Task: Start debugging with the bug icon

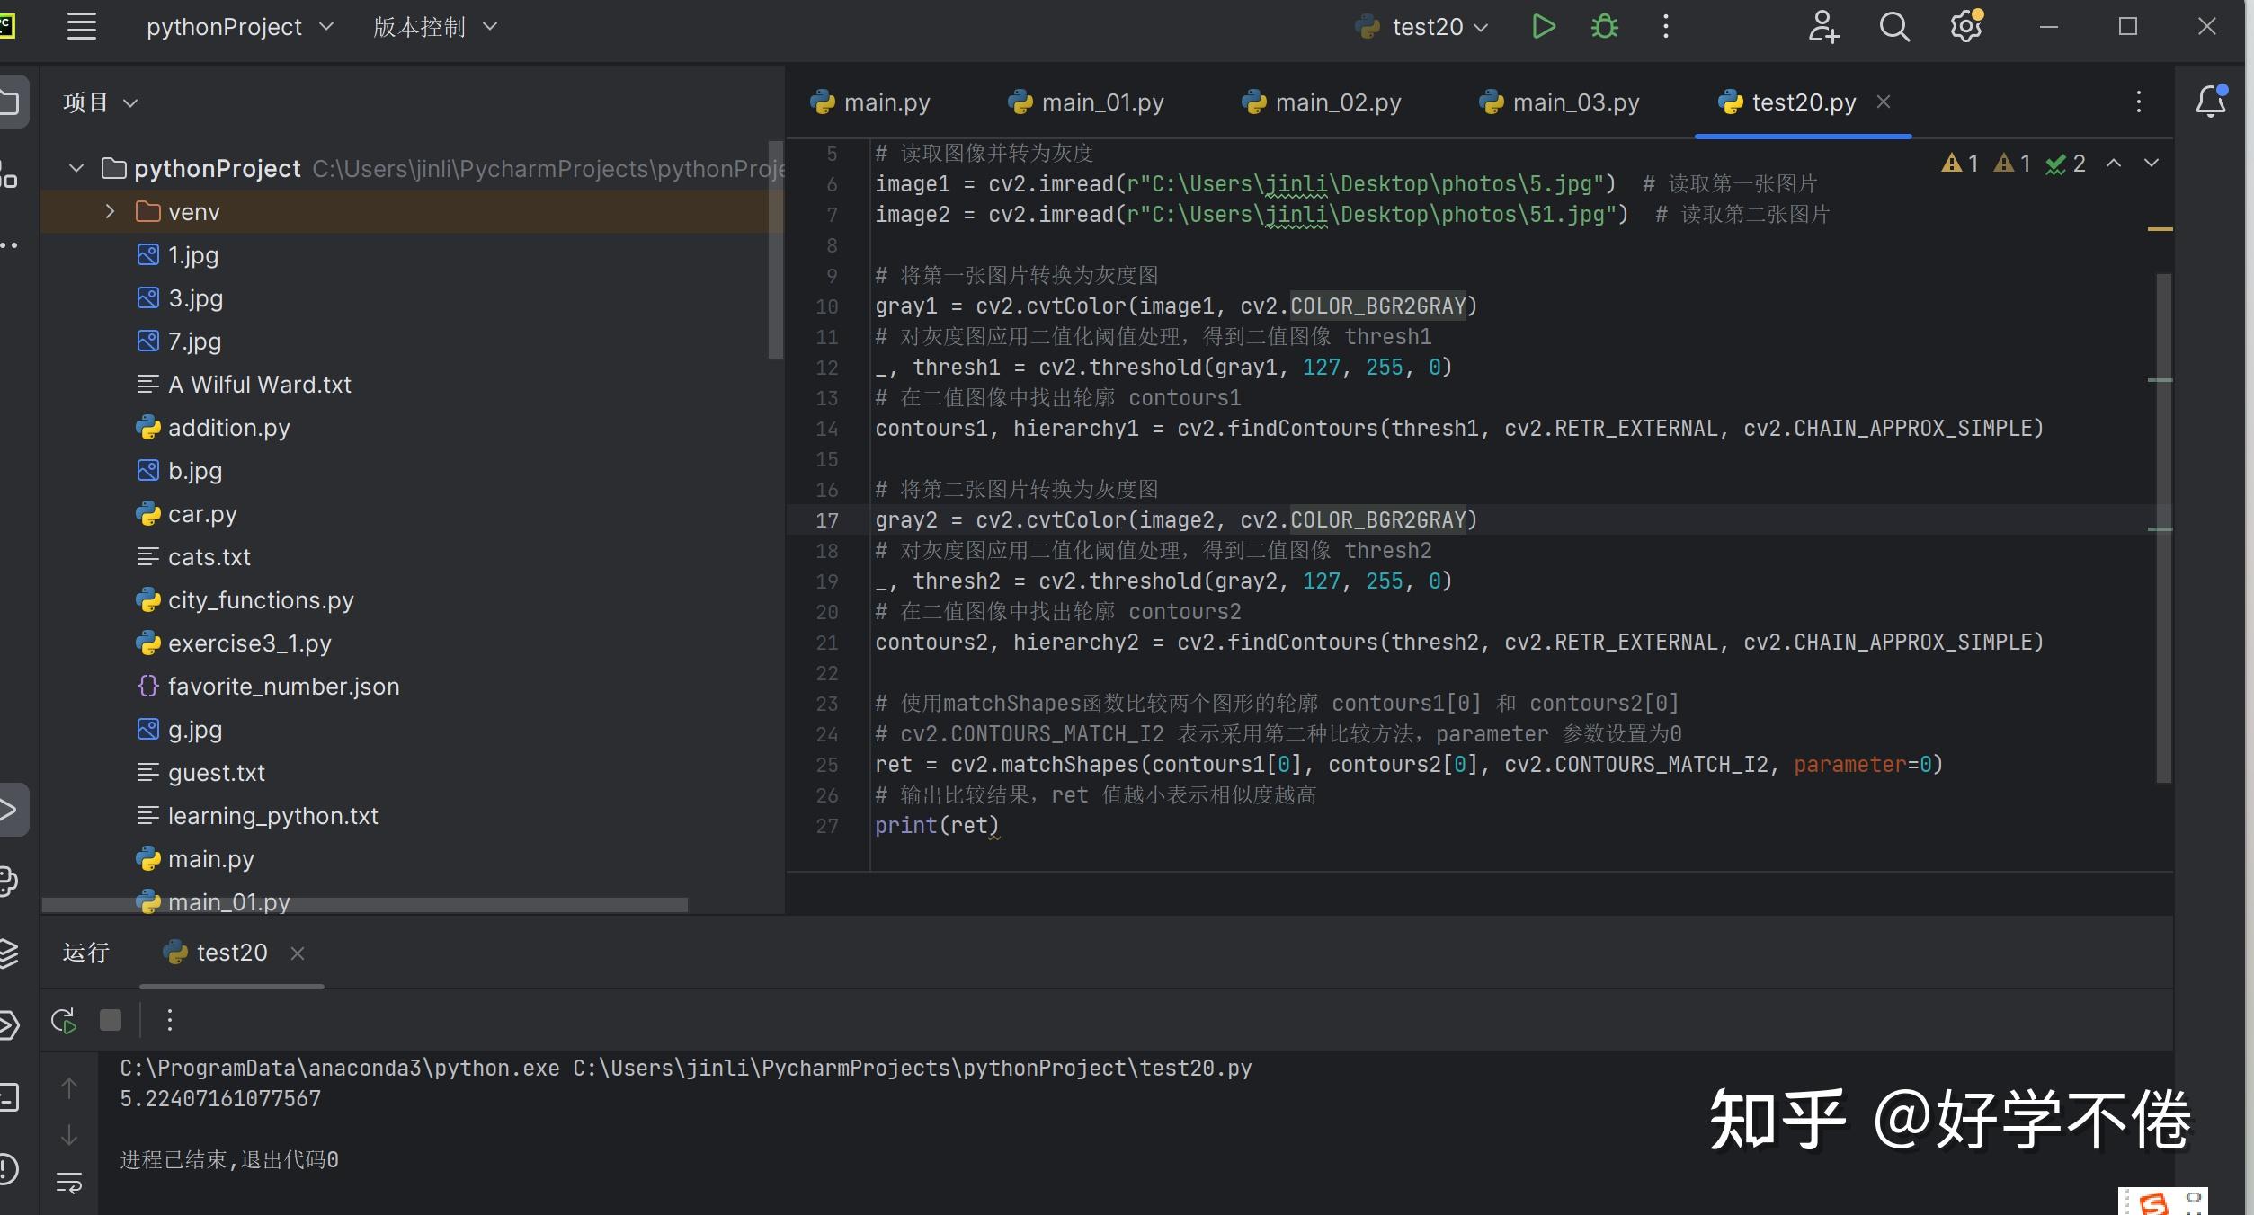Action: [x=1605, y=27]
